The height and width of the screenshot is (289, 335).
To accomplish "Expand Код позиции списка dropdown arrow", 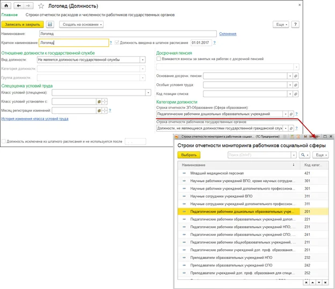I will click(290, 94).
